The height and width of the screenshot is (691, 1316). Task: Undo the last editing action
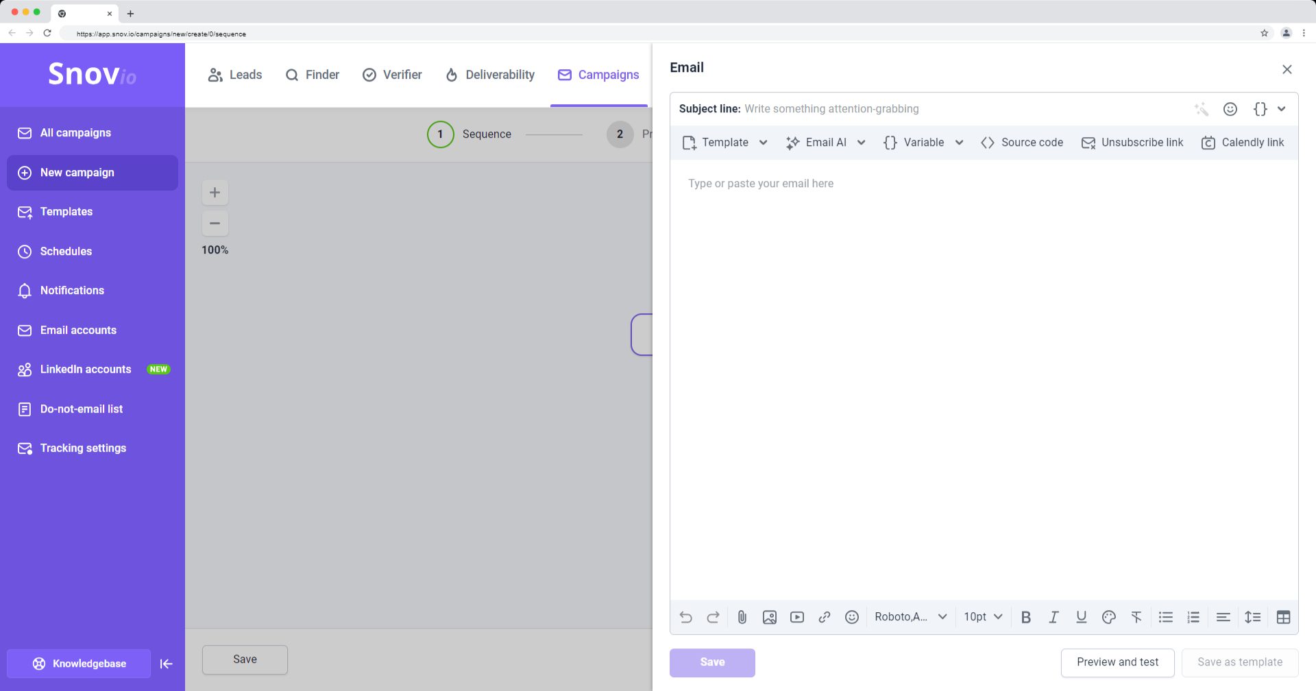click(685, 617)
